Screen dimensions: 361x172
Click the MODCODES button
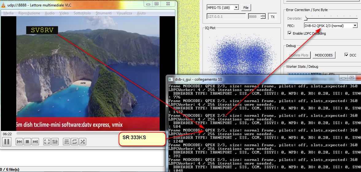(324, 55)
